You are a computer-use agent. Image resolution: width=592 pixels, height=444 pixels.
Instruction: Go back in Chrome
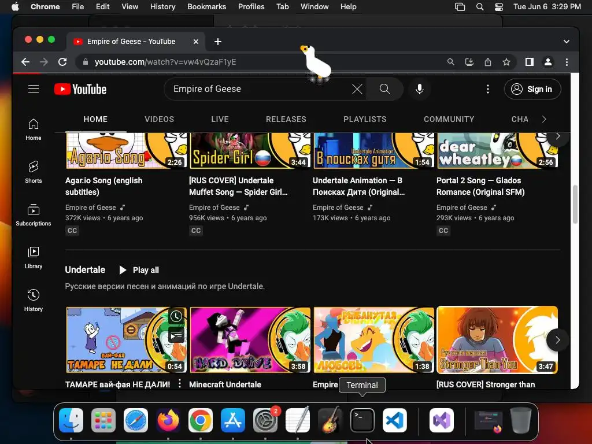tap(25, 62)
